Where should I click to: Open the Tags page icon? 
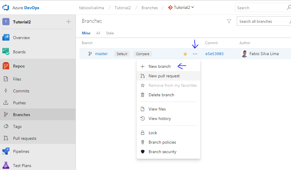click(x=6, y=126)
